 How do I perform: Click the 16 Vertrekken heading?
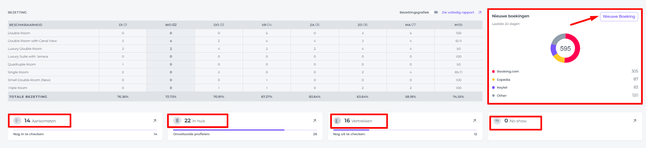[358, 121]
